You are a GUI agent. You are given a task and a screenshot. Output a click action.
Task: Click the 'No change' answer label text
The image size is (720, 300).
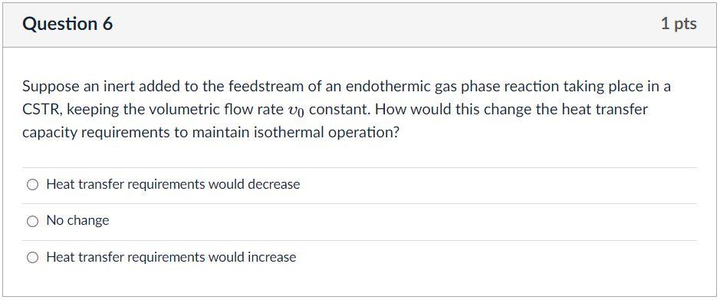(x=77, y=220)
